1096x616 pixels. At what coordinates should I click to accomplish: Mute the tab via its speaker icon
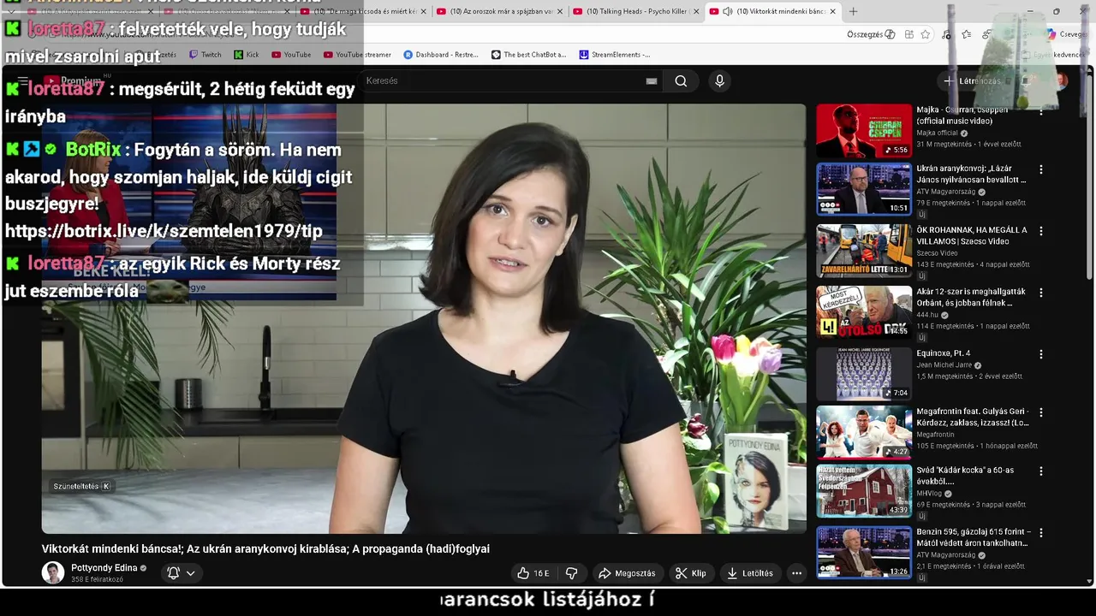click(727, 11)
